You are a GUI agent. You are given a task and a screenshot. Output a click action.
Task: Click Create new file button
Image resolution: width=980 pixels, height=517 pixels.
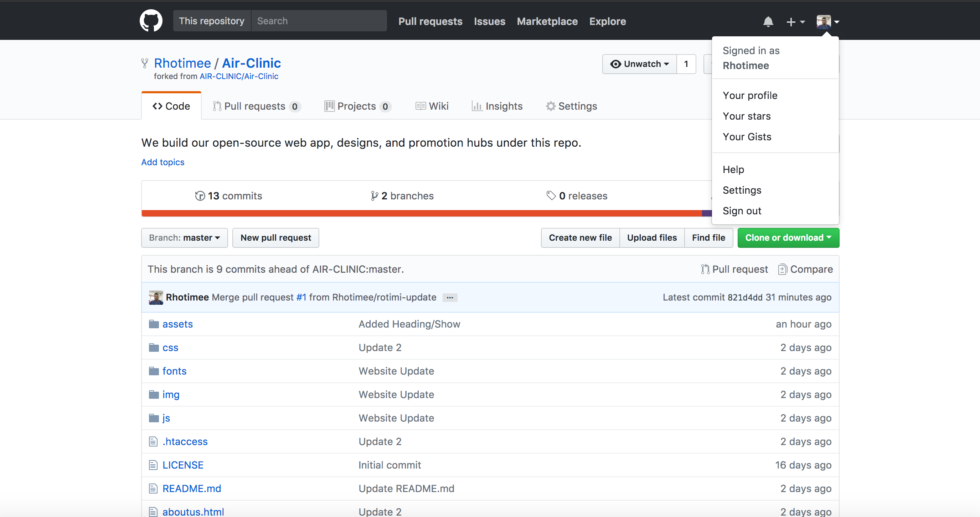coord(581,237)
